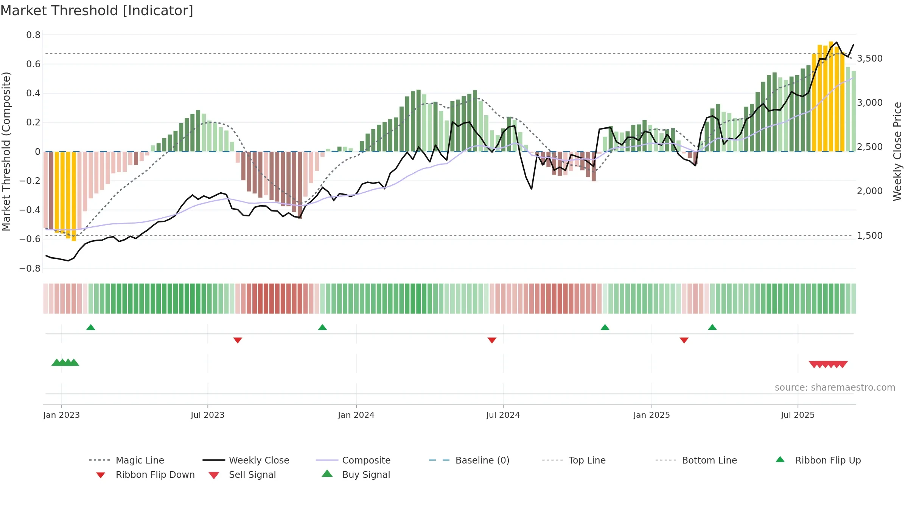Screen dimensions: 908x510
Task: Click the Jul 2025 x-axis label
Action: pos(798,415)
